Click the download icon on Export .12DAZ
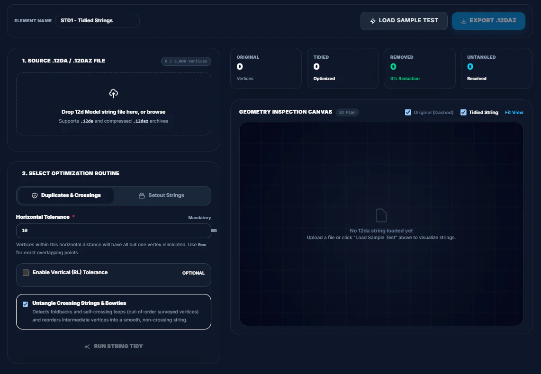Screen dimensions: 541x374 (464, 21)
